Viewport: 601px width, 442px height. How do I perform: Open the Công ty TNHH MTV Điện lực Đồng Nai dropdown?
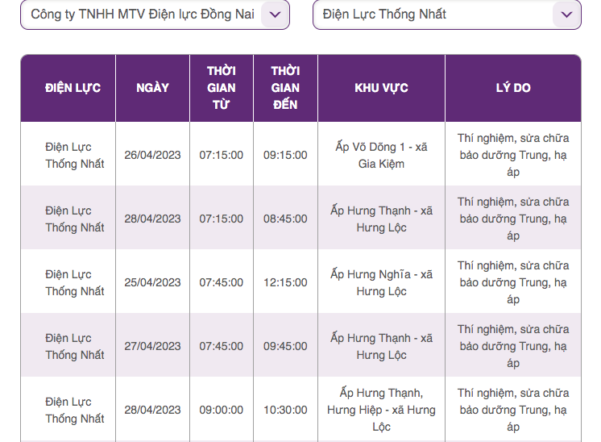pos(155,15)
